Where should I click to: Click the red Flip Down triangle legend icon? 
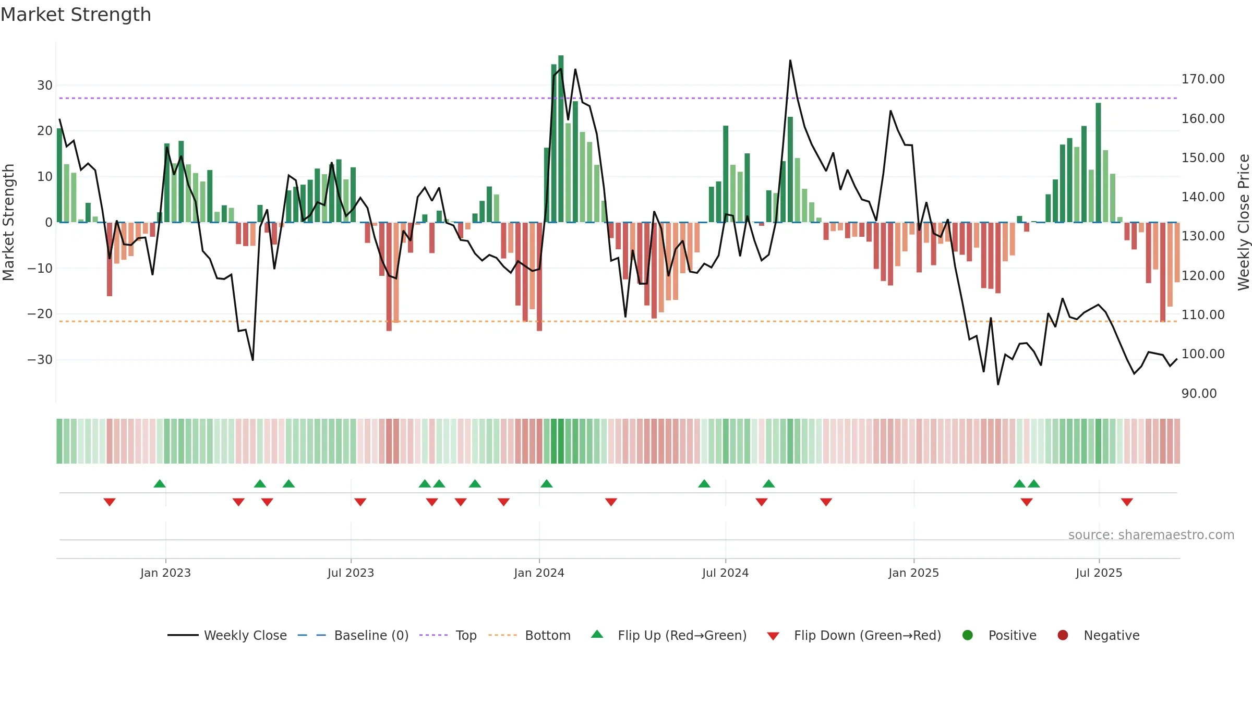tap(773, 636)
